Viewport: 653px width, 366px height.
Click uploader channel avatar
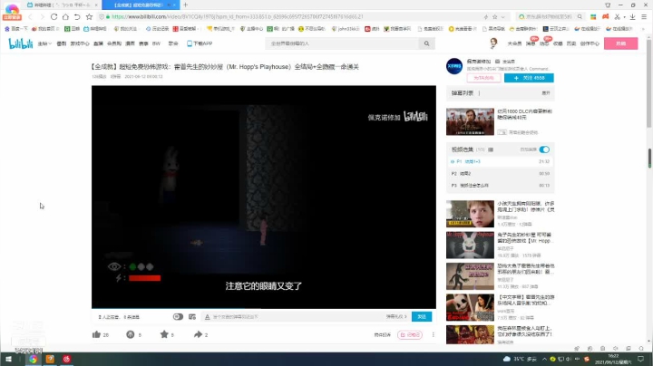coord(454,66)
